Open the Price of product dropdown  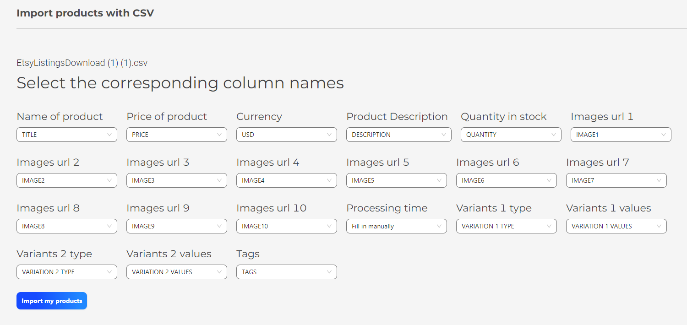pos(176,135)
